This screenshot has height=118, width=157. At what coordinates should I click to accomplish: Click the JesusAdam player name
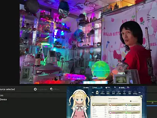pyautogui.click(x=113, y=98)
